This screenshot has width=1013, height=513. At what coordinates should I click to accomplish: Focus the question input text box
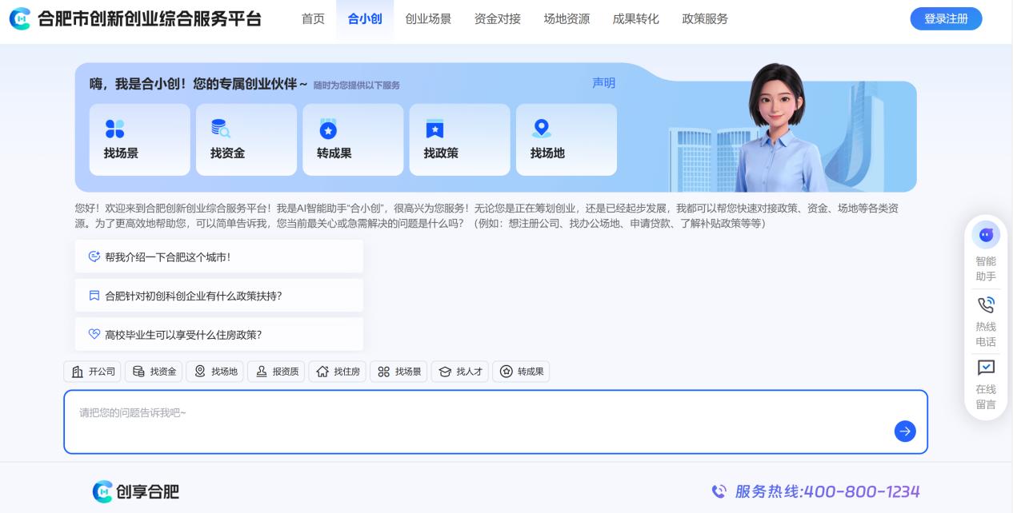coord(480,422)
